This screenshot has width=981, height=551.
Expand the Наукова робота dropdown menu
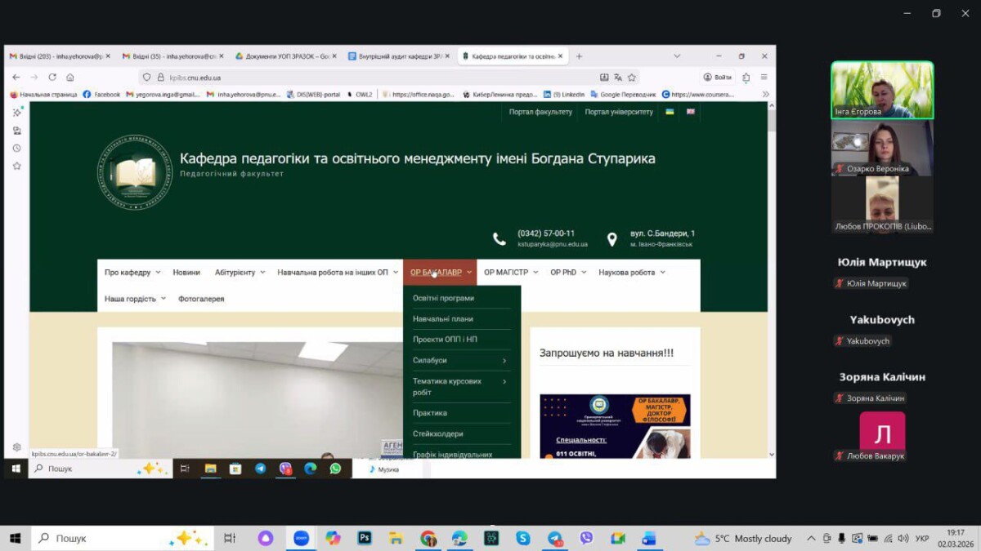click(x=631, y=273)
